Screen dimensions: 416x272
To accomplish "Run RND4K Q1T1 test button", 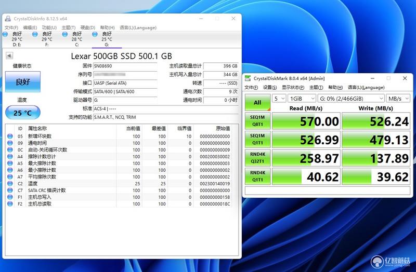I will (257, 176).
